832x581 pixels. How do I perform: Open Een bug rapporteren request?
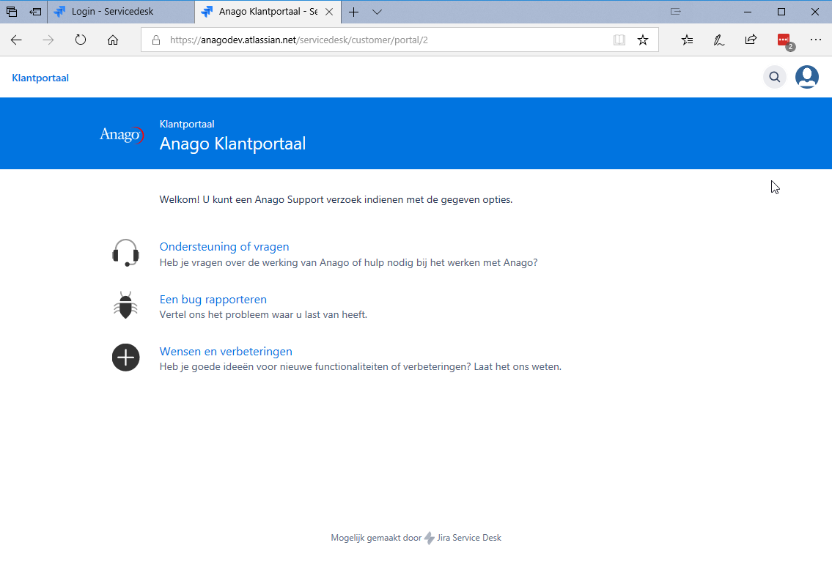(x=213, y=300)
